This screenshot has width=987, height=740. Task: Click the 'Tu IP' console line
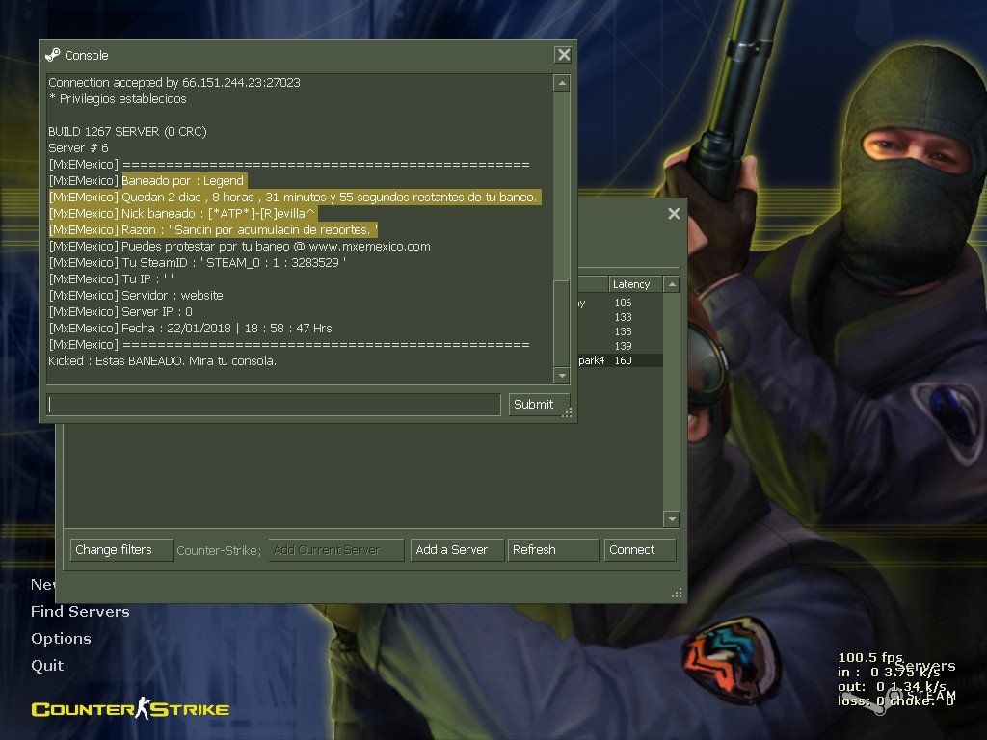point(112,278)
